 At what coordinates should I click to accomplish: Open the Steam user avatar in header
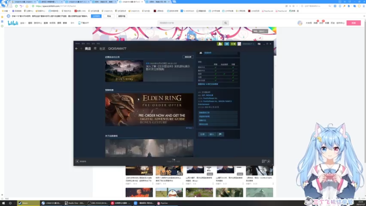(239, 44)
